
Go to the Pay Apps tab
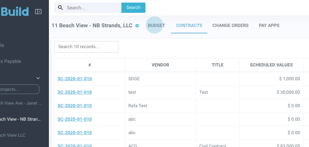point(269,25)
